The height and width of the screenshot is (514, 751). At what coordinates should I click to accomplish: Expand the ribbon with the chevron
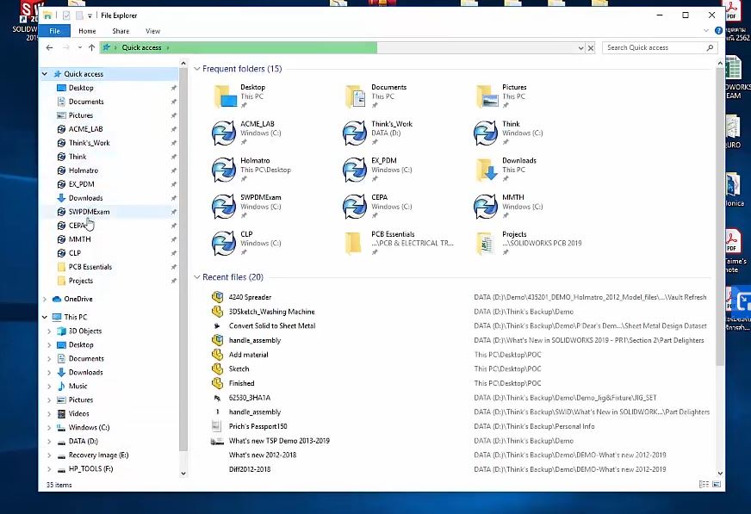tap(706, 31)
